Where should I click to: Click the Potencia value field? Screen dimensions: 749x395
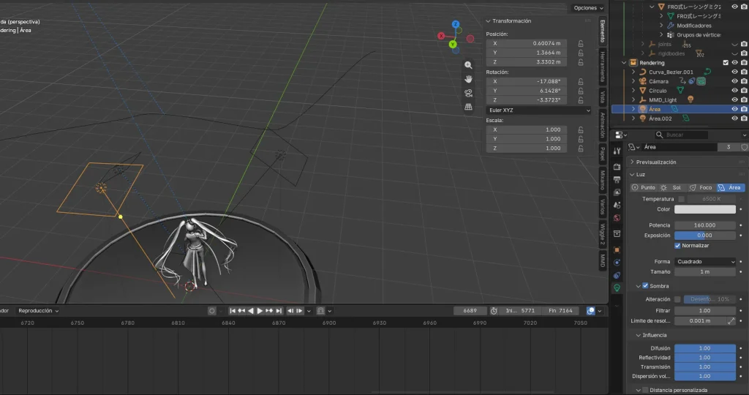tap(704, 225)
